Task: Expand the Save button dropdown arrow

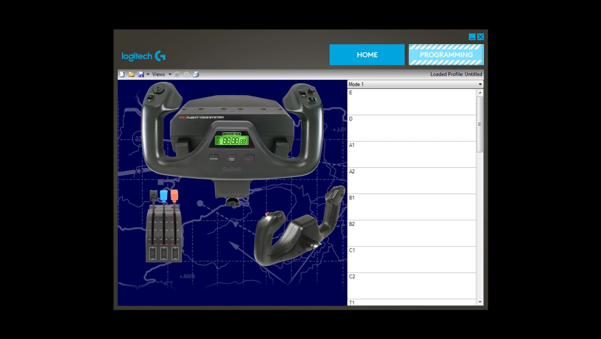Action: 147,74
